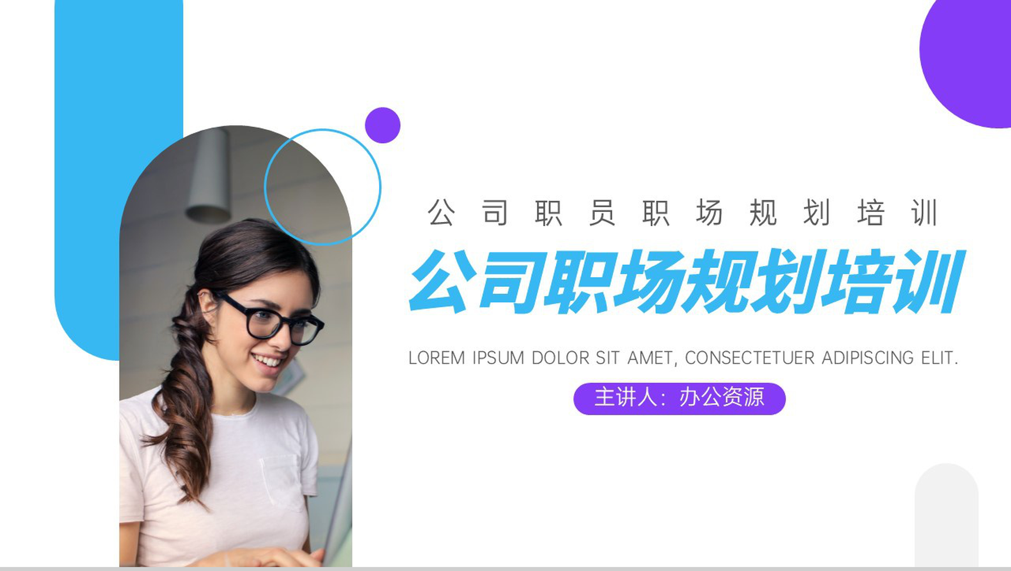The width and height of the screenshot is (1011, 571).
Task: Click the light gray rounded pill shape
Action: click(x=946, y=515)
